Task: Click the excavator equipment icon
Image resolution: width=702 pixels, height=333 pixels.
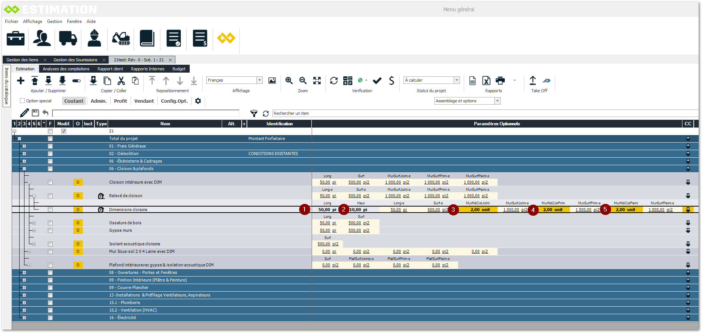Action: pos(121,38)
